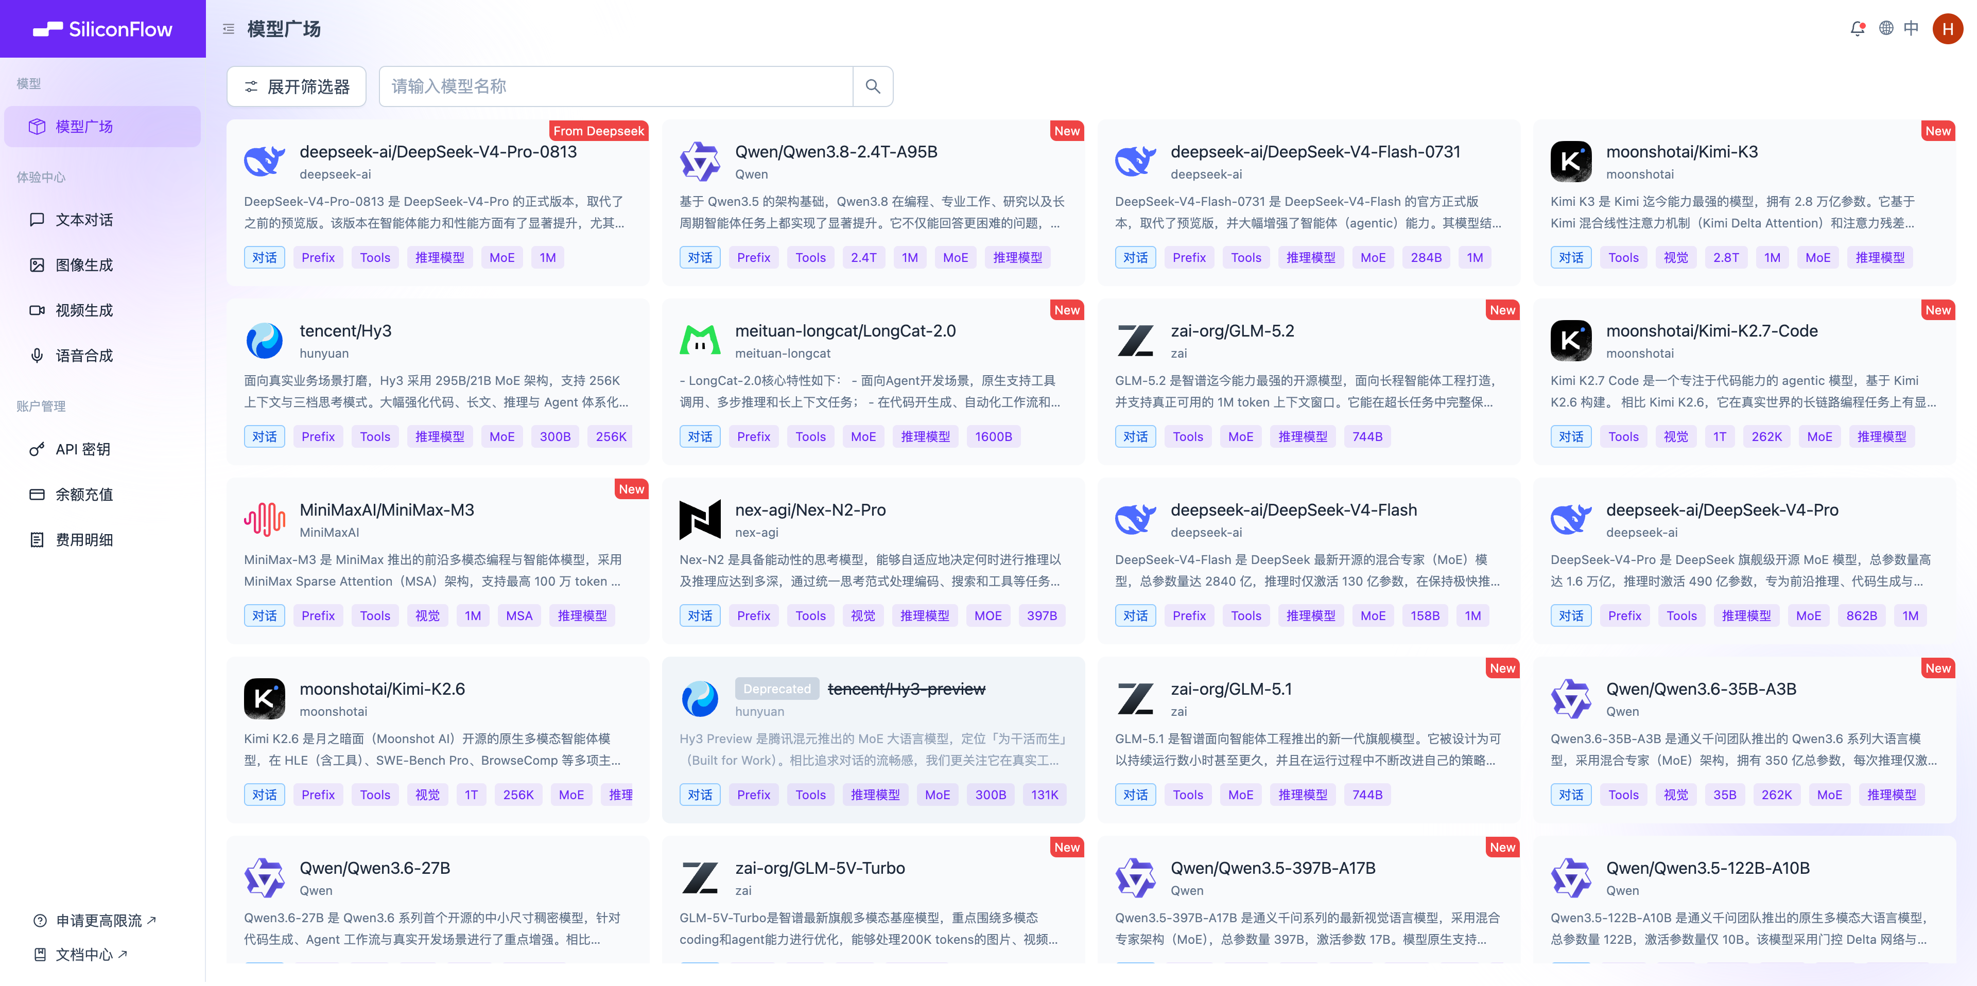
Task: Click the Qwen3.6-27B logo icon
Action: [265, 878]
